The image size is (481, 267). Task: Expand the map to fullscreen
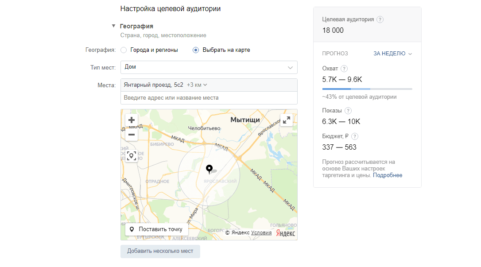[287, 120]
